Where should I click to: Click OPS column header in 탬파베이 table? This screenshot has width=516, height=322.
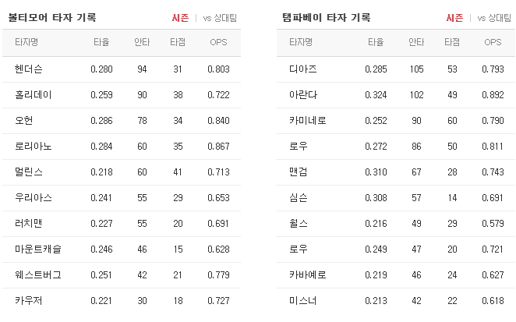[493, 42]
